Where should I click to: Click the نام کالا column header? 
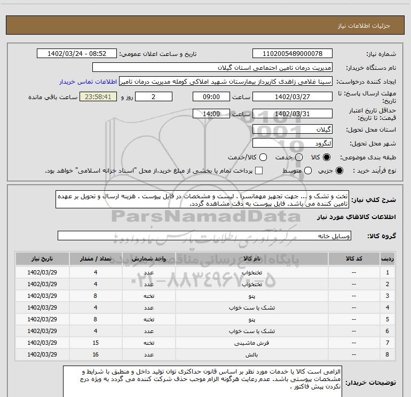(251, 258)
